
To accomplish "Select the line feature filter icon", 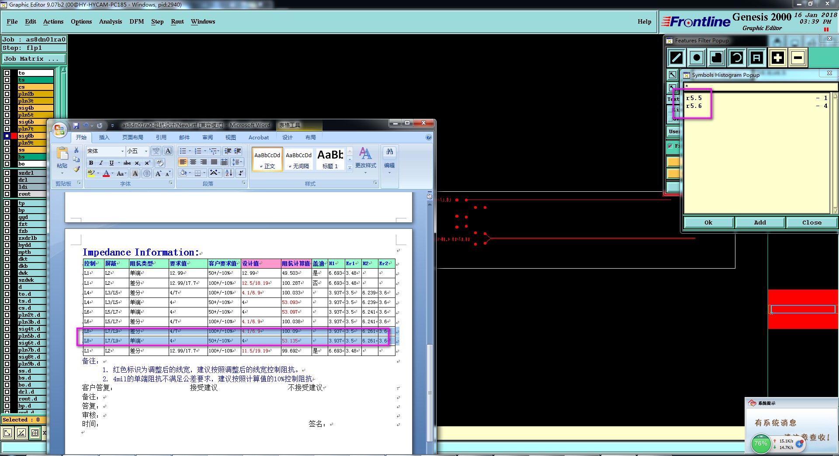I will tap(676, 58).
